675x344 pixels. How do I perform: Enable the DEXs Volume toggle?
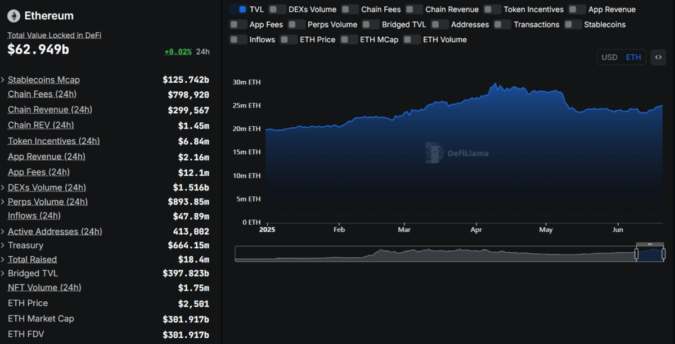277,10
